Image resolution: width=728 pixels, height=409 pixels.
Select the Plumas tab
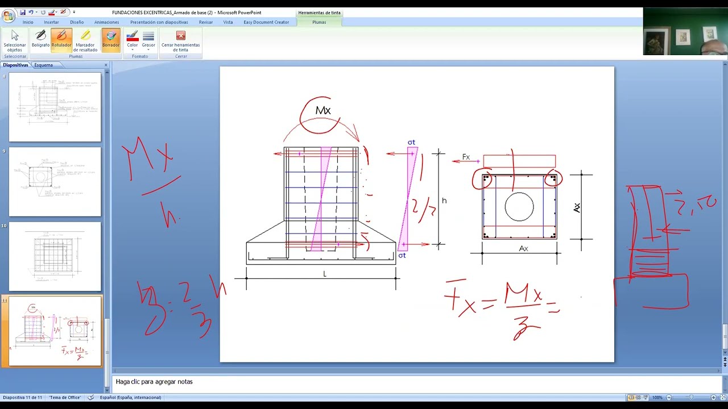click(x=319, y=22)
